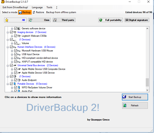Toggle the USB Input Device checkbox
The width and height of the screenshot is (154, 133).
(16, 54)
